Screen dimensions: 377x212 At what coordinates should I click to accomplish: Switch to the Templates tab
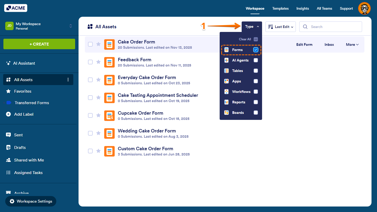(280, 8)
